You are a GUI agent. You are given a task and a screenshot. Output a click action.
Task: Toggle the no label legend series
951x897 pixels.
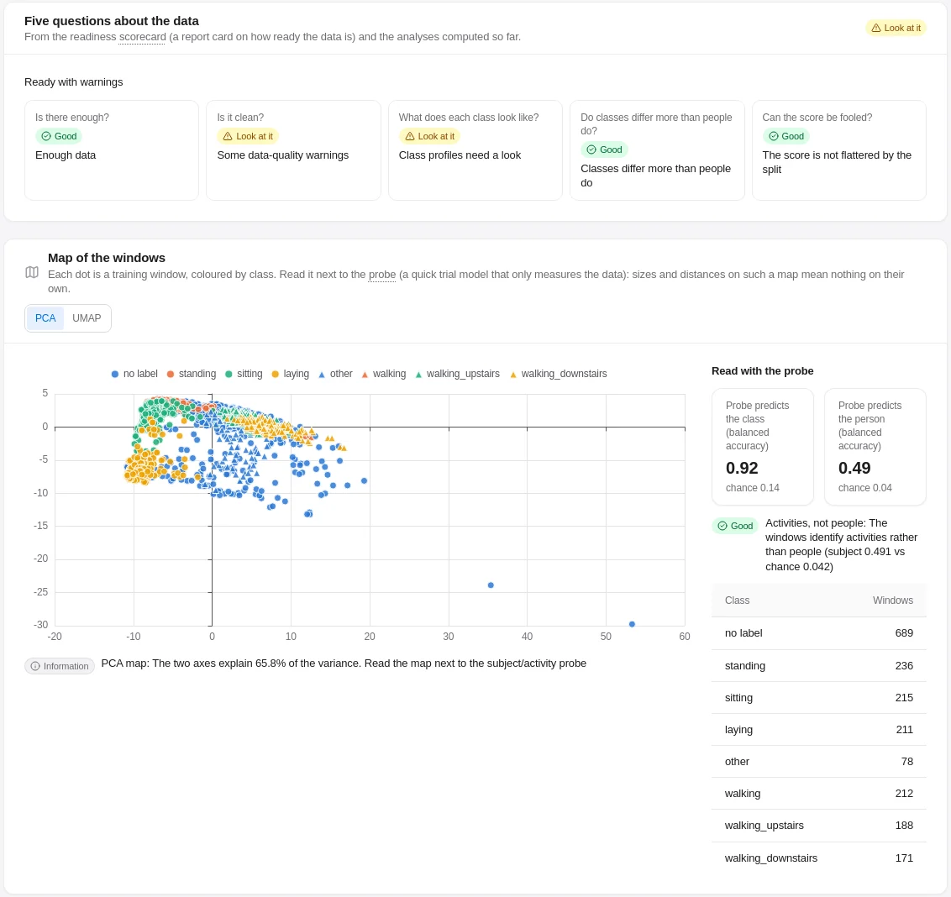point(134,374)
